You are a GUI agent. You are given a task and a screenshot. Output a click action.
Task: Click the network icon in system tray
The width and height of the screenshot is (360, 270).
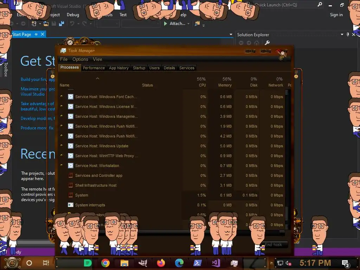click(x=280, y=263)
